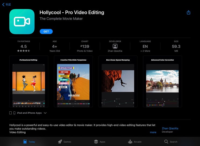The image size is (200, 146).
Task: Switch to the Arcade tab
Action: [x=135, y=142]
